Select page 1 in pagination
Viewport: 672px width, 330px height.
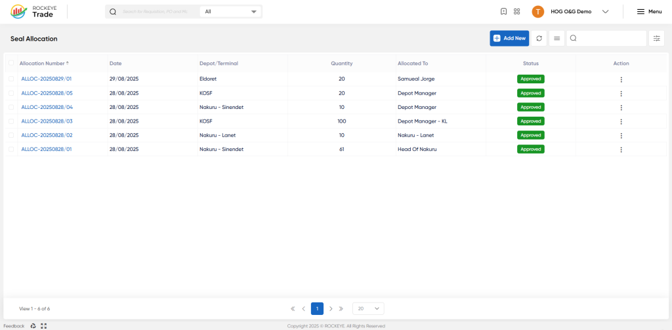[x=317, y=308]
